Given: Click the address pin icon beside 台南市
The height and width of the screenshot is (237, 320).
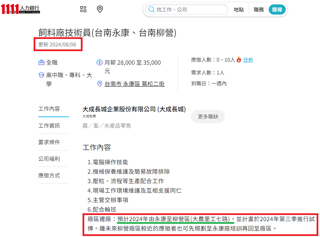Looking at the screenshot, I should [100, 84].
